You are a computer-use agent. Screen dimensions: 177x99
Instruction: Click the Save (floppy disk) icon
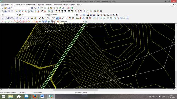8,8
